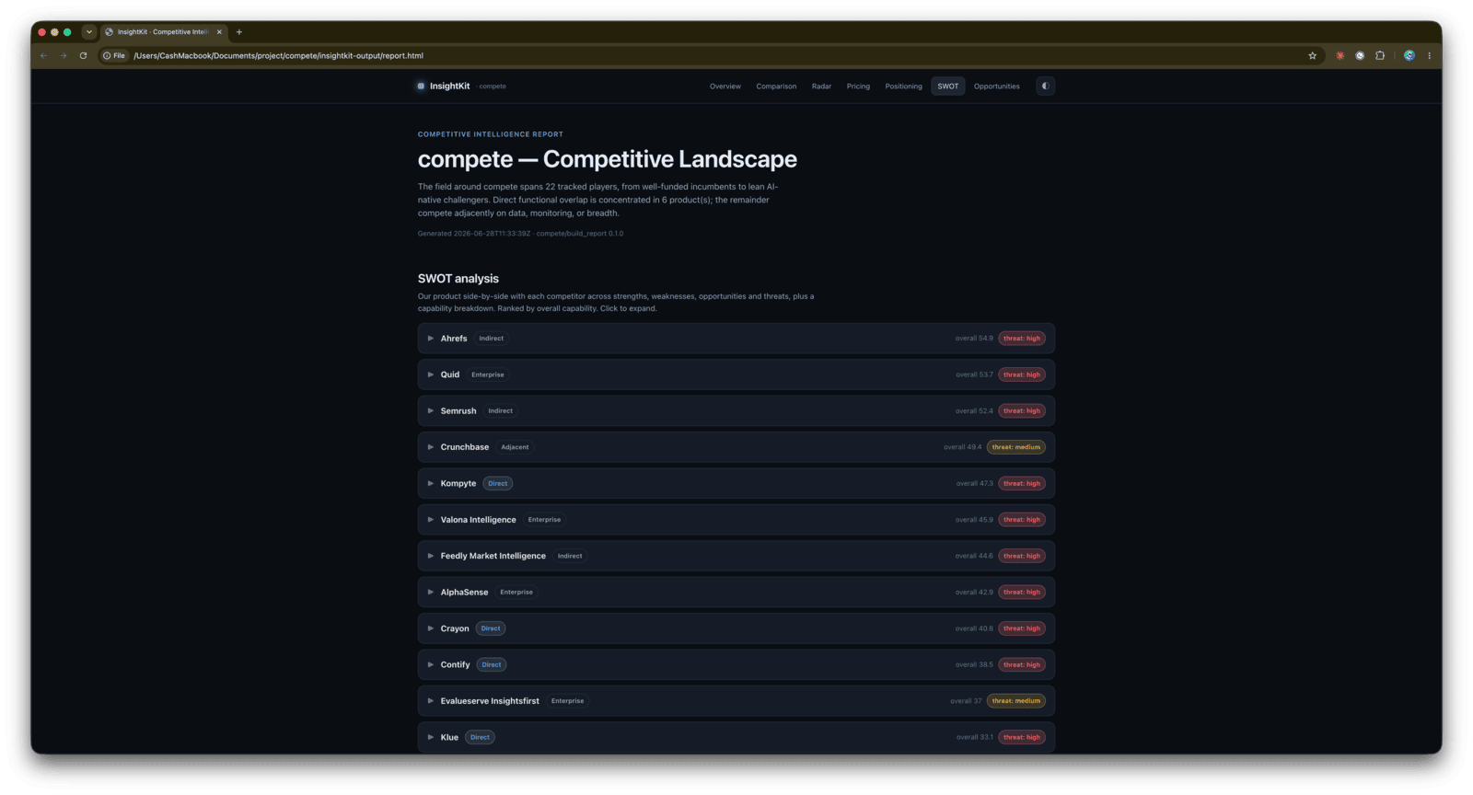Expand the Klue competitor row
The height and width of the screenshot is (795, 1473).
(736, 737)
